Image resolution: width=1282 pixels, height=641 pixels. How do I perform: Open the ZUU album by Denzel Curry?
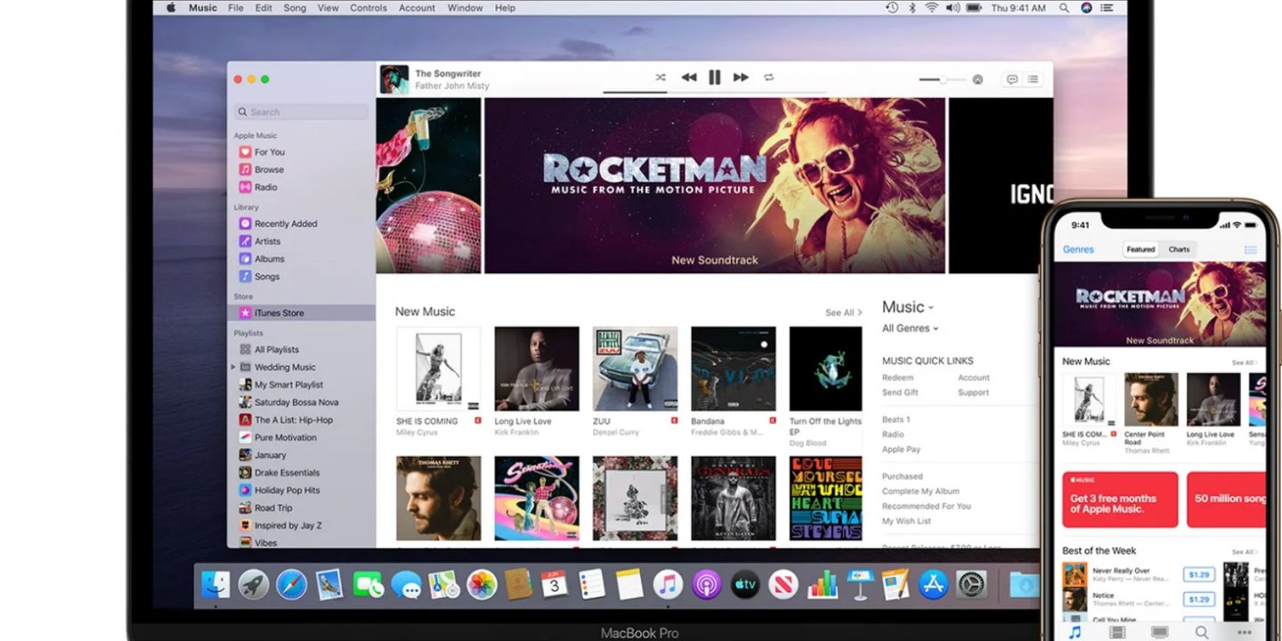(635, 369)
